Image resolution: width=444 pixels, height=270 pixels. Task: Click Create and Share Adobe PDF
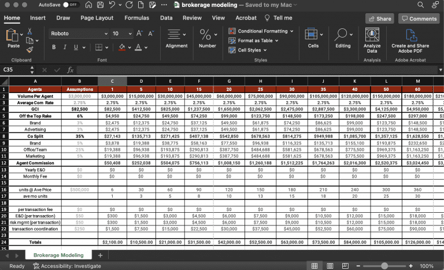(410, 41)
